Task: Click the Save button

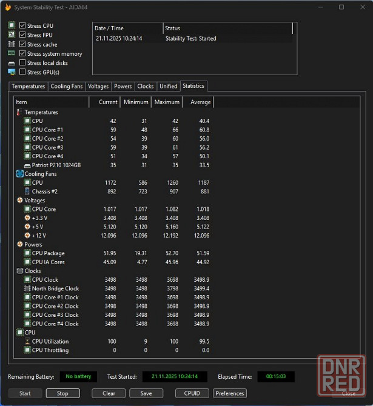Action: point(146,393)
